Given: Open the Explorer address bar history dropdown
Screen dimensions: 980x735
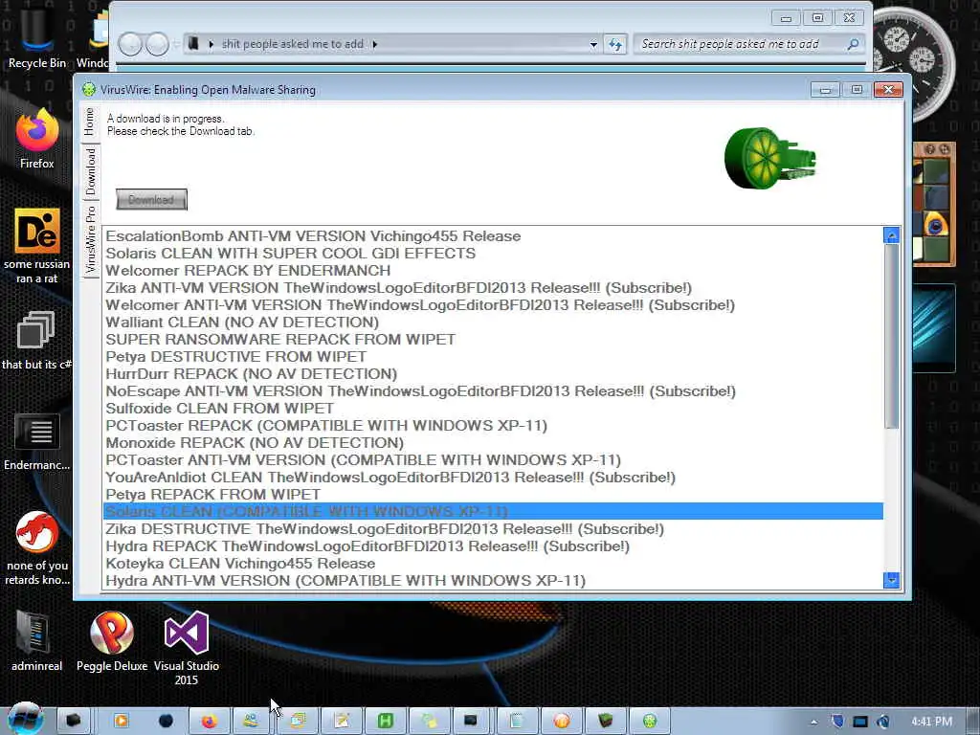Looking at the screenshot, I should tap(593, 44).
